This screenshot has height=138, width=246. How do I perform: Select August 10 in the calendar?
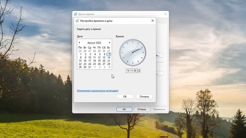[90, 58]
